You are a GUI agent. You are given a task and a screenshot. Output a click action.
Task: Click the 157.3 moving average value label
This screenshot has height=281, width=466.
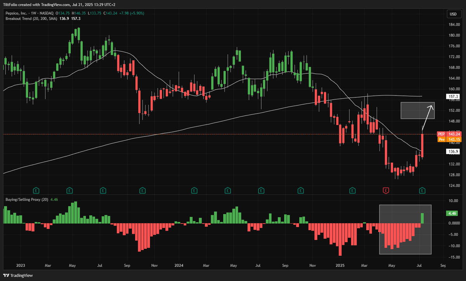coord(452,96)
